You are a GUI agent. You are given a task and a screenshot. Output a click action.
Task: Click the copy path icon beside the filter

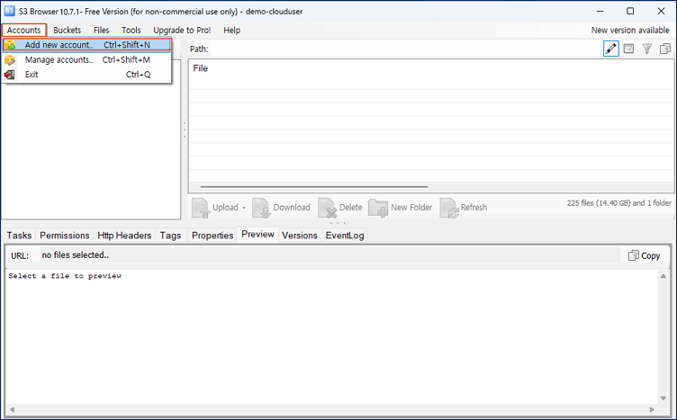pyautogui.click(x=665, y=49)
